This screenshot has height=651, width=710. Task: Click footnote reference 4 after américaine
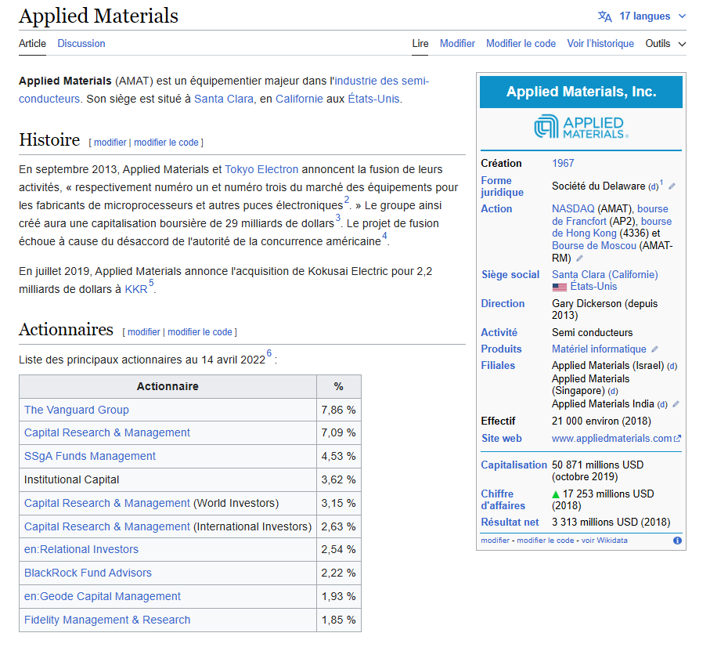pos(384,236)
